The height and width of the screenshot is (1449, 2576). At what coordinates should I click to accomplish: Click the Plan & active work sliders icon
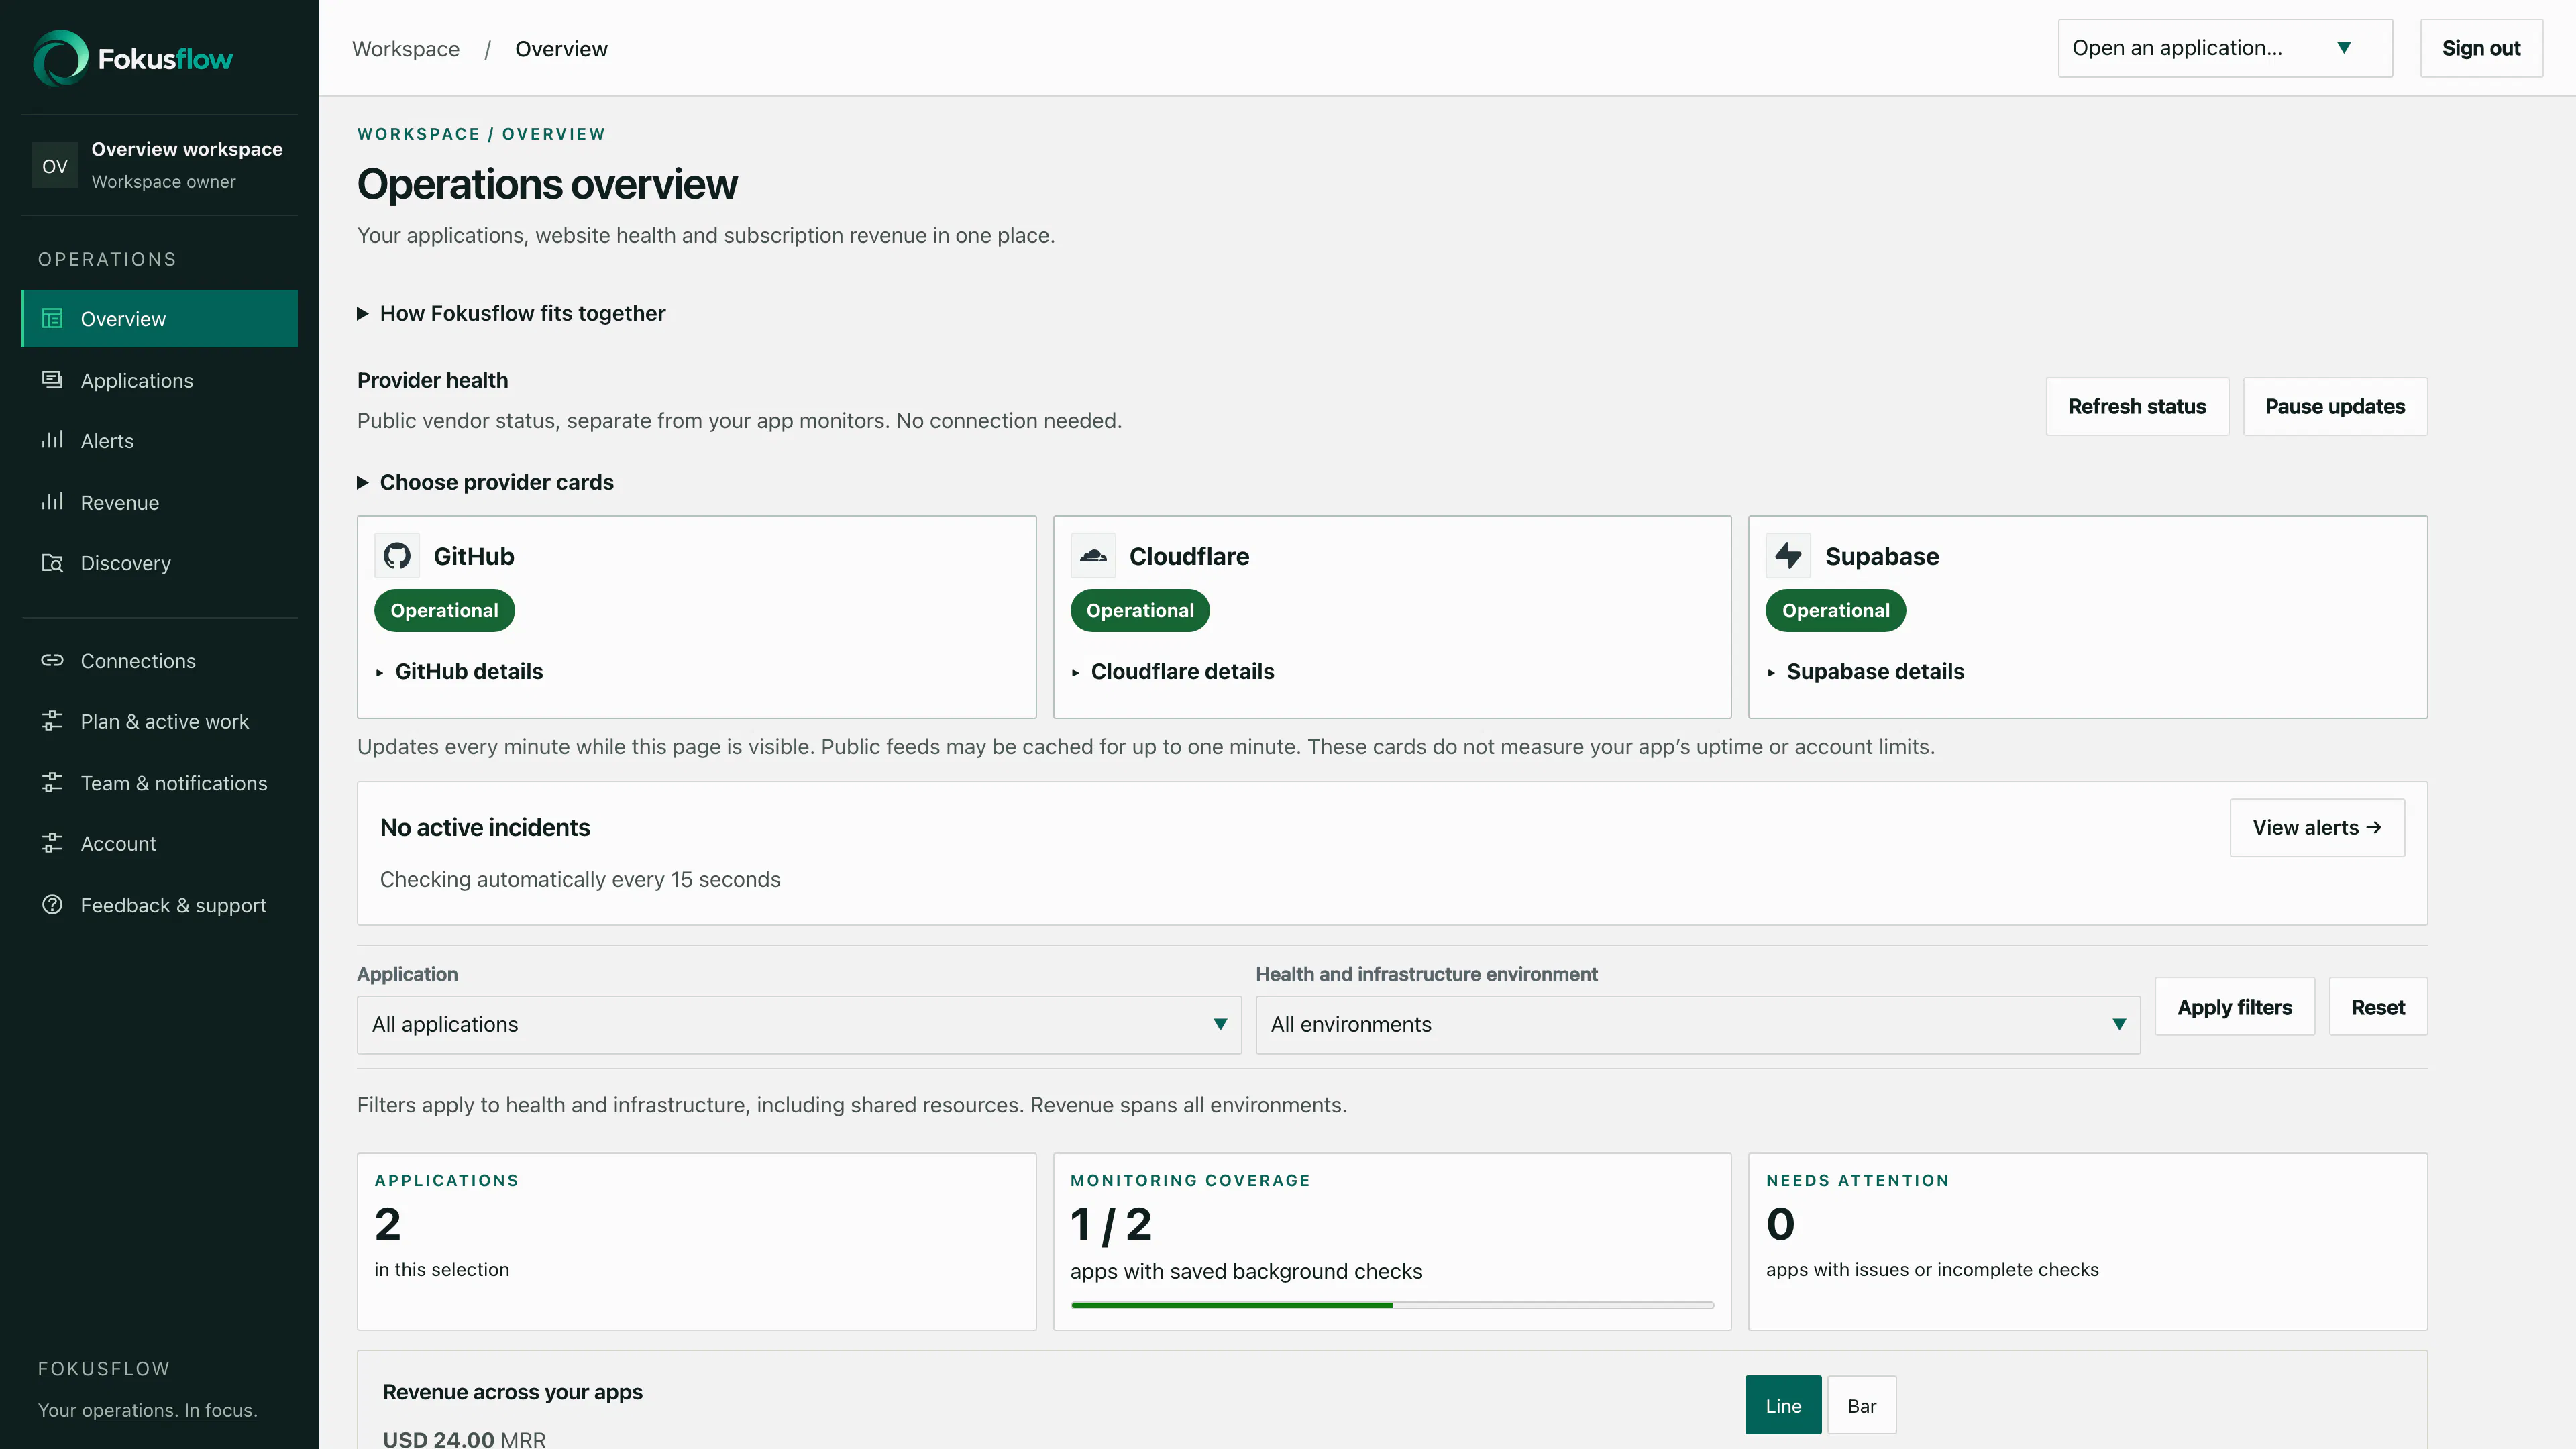(x=52, y=721)
